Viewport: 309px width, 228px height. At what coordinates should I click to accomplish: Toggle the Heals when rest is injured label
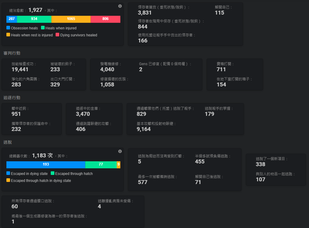click(32, 35)
